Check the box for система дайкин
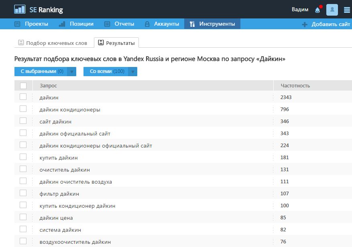Viewport: 352px width, 247px height. click(x=23, y=229)
